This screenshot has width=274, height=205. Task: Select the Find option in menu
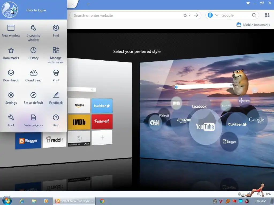pos(56,31)
